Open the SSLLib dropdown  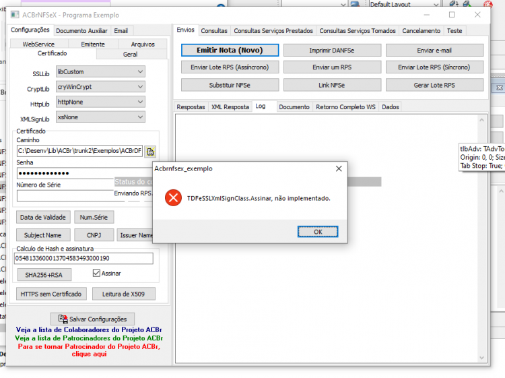100,71
